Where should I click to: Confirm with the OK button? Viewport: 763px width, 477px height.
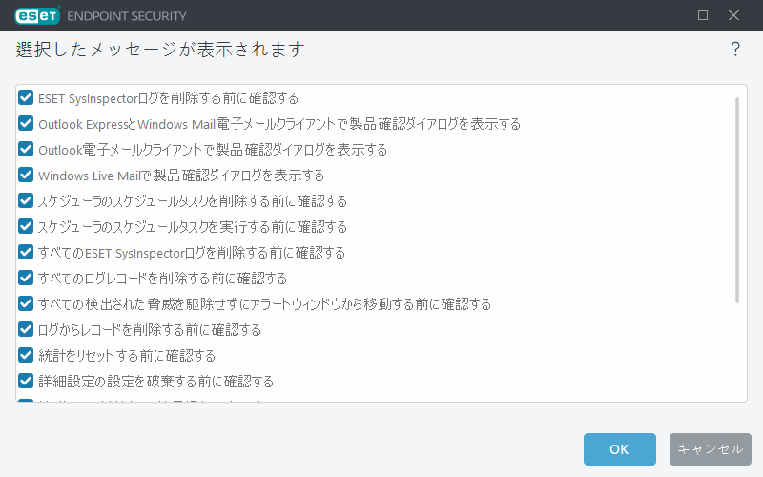tap(619, 449)
